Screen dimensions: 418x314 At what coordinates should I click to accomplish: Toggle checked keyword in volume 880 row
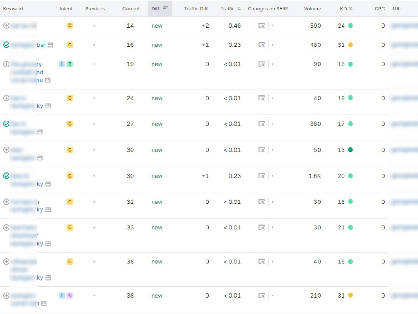(x=6, y=124)
